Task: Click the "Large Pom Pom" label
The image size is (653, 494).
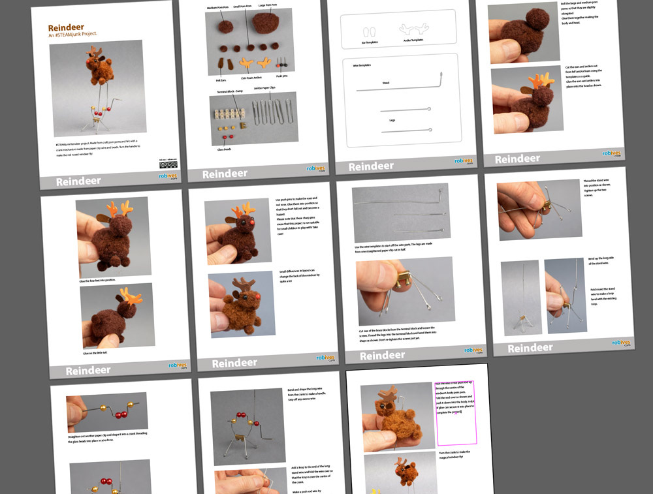Action: click(267, 5)
